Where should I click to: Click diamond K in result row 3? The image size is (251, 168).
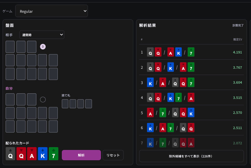(150, 82)
